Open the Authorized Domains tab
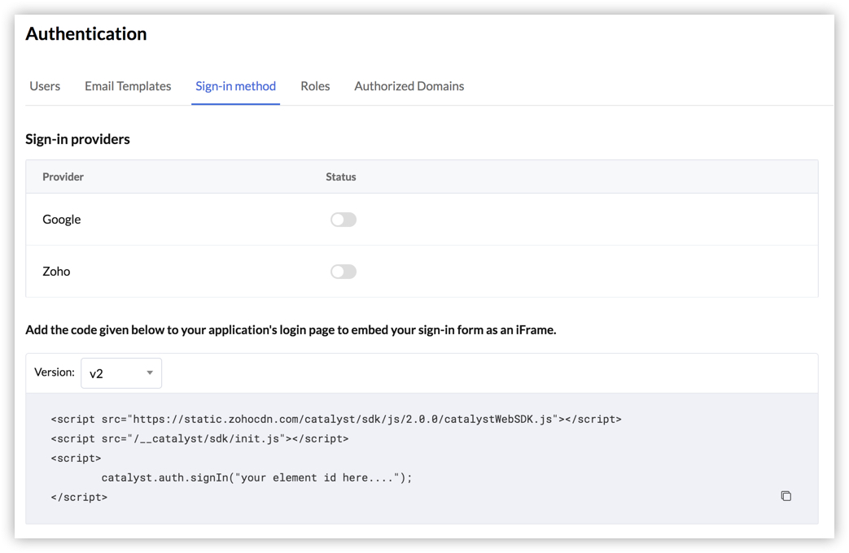Viewport: 849px width, 553px height. click(x=409, y=86)
